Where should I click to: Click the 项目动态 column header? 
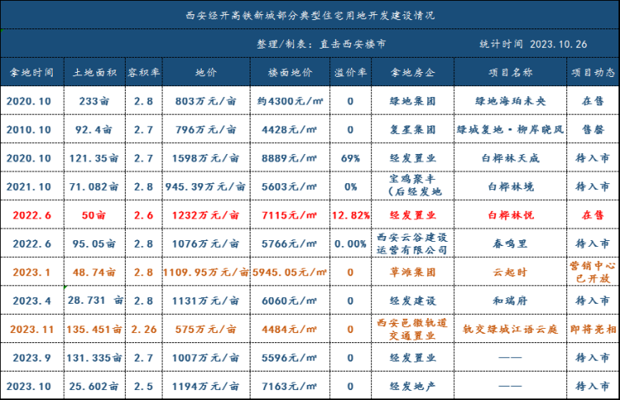(592, 72)
